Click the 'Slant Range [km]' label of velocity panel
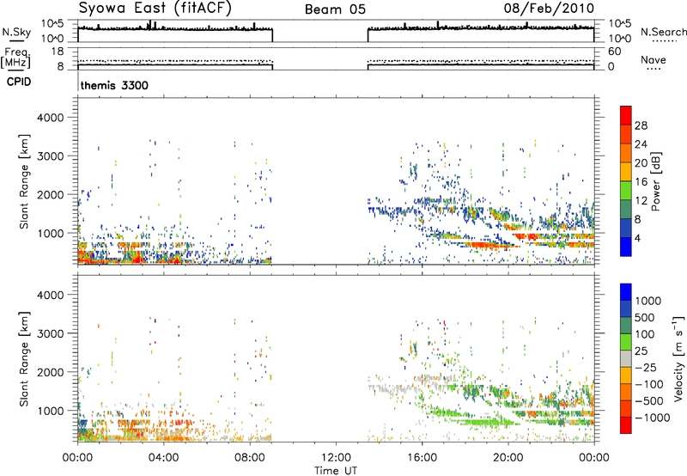Screen dimensions: 687x476 [24, 358]
